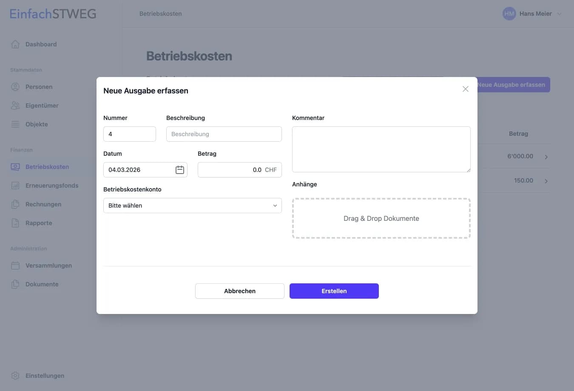Click the Eigentümer people icon

pos(15,106)
